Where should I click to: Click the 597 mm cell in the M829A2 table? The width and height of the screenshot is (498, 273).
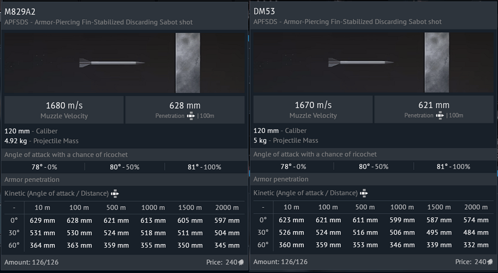227,220
